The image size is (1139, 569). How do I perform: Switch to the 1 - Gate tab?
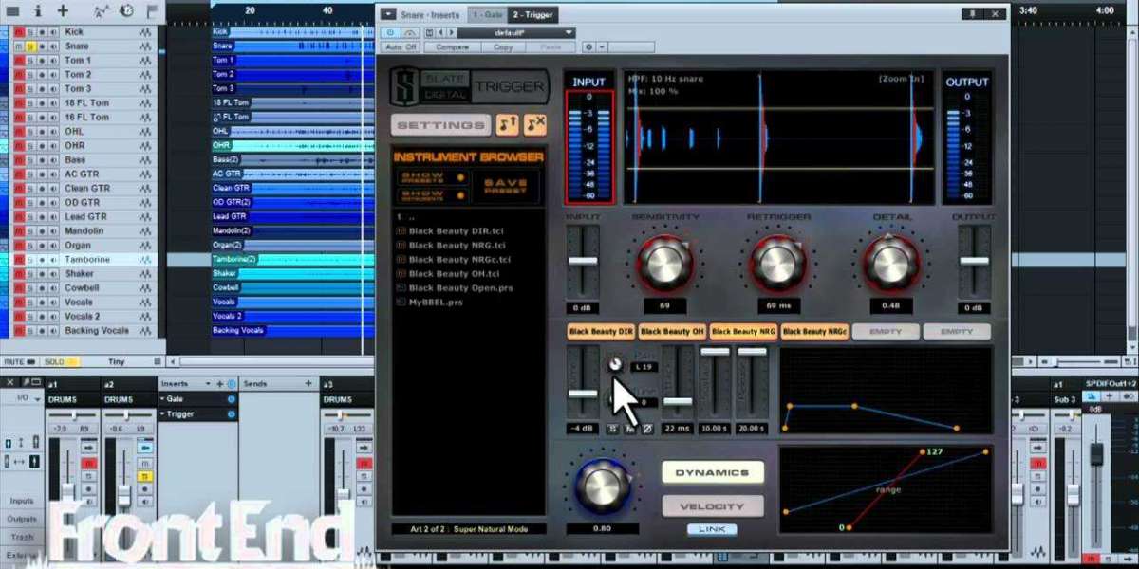tap(486, 14)
